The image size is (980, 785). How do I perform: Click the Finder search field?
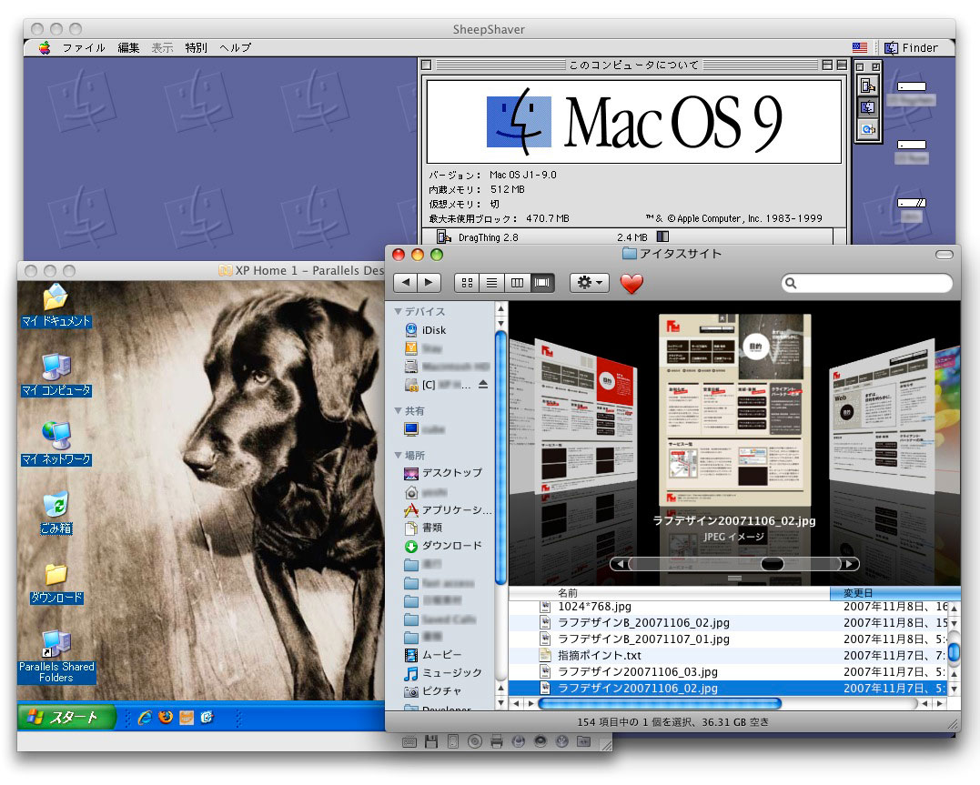(864, 284)
